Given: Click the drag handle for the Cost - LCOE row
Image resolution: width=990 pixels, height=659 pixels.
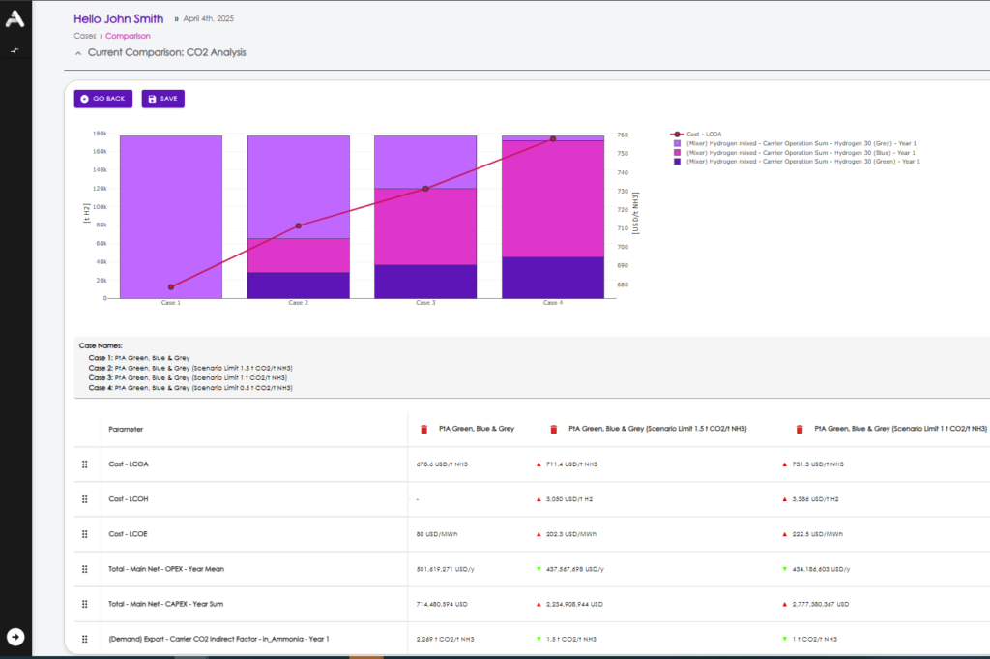Looking at the screenshot, I should pyautogui.click(x=85, y=534).
